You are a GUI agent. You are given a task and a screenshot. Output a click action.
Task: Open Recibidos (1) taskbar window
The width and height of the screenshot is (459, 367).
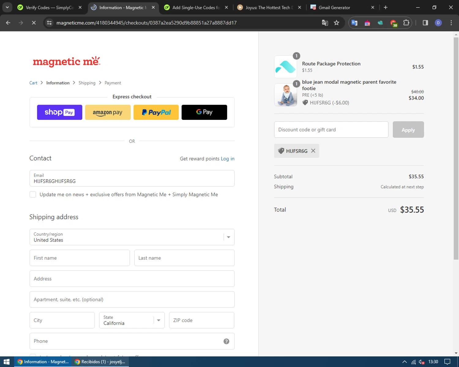(x=100, y=362)
